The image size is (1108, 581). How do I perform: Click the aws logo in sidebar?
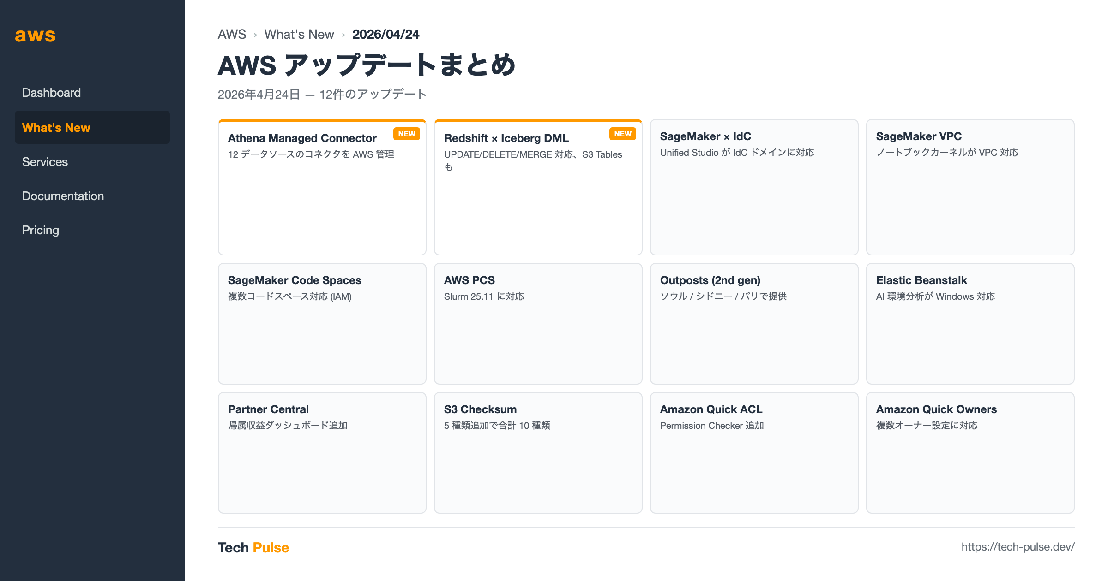click(35, 36)
